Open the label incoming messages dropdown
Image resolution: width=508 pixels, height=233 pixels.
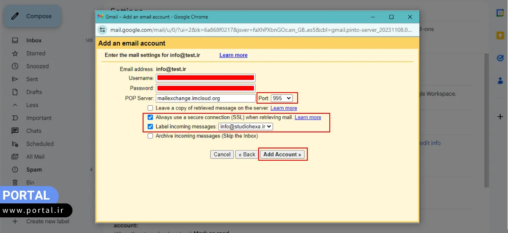pos(246,126)
